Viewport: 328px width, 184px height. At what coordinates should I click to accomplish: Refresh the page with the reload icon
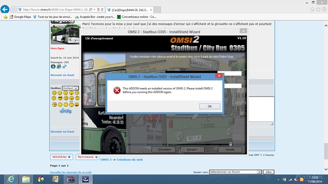coord(102,9)
